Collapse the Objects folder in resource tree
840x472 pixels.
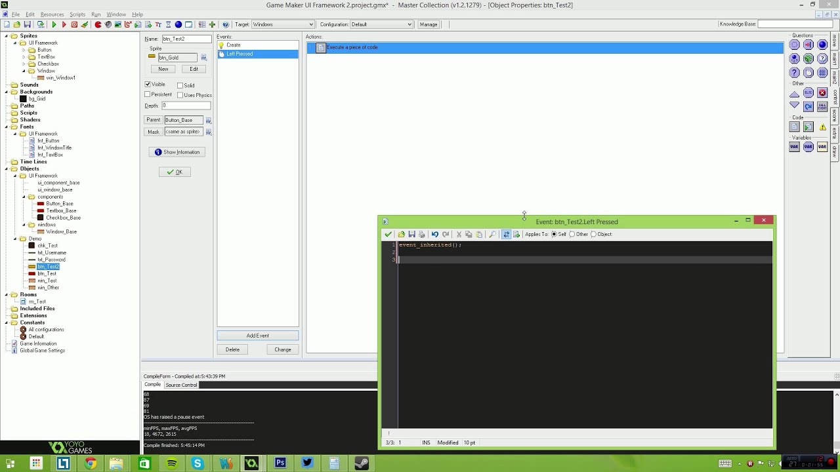tap(6, 168)
